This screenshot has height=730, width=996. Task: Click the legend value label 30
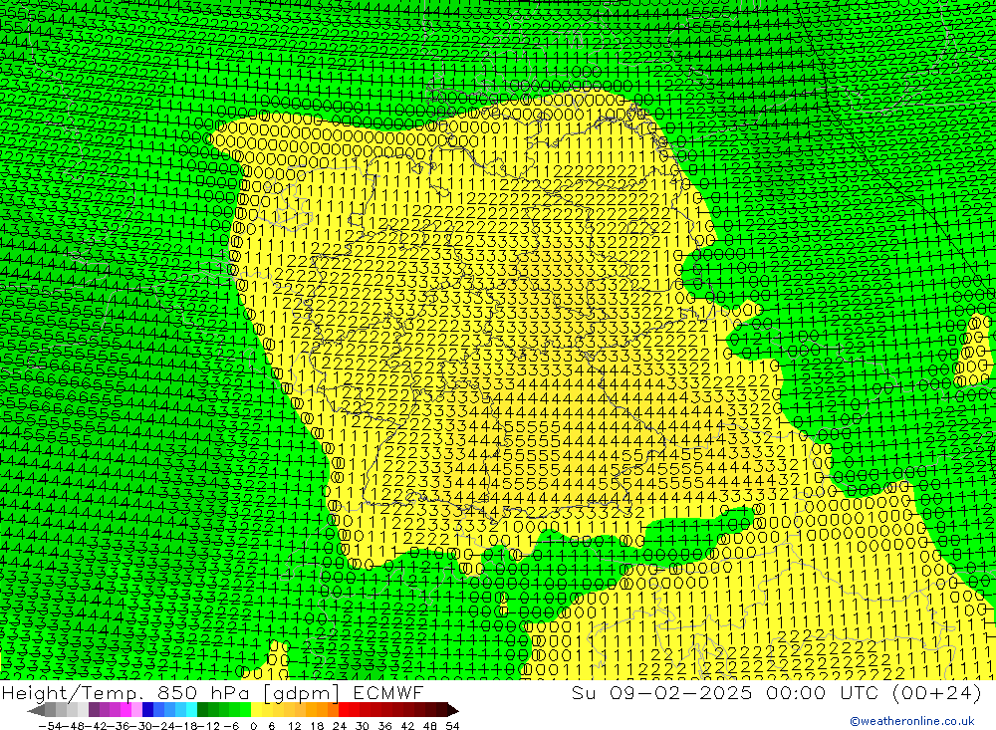click(363, 726)
